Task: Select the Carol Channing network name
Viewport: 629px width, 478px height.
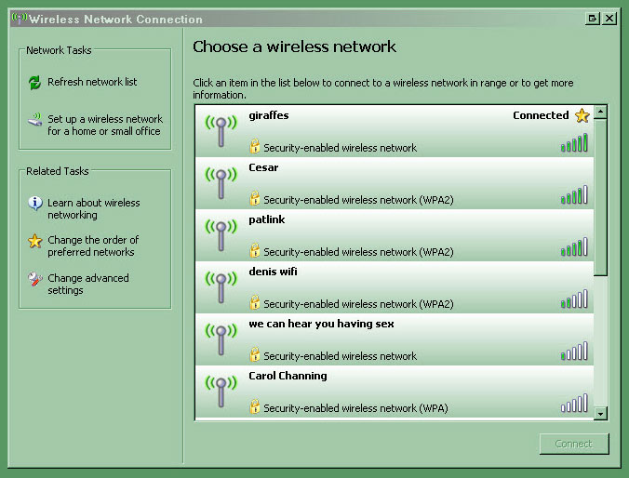Action: (288, 376)
